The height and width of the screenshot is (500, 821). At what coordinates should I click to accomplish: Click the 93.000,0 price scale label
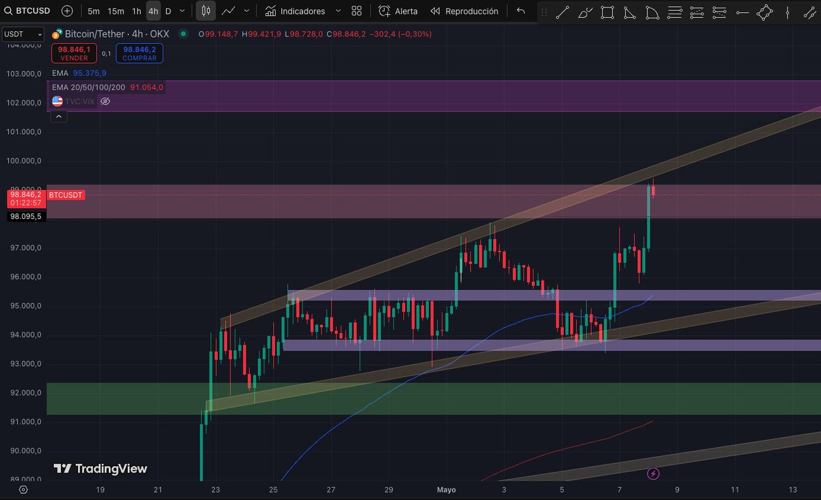(x=26, y=364)
